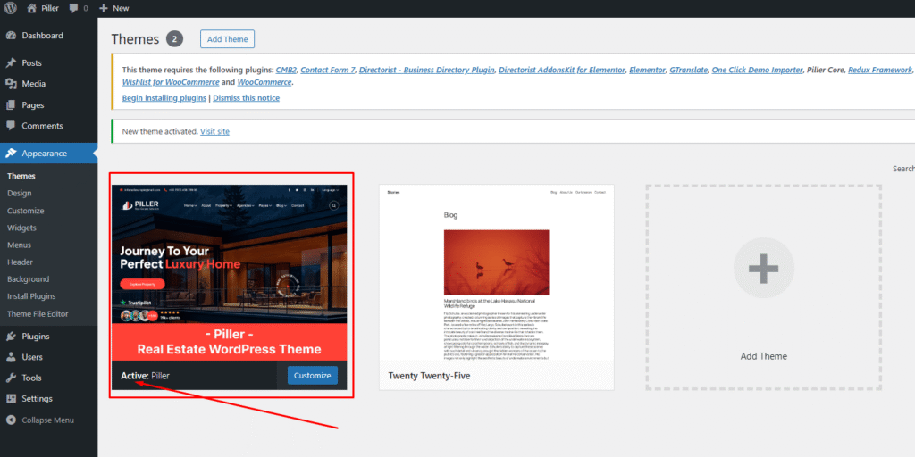Open the Piller site home icon

tap(32, 8)
